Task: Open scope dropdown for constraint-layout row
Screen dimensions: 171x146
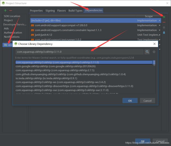Action: [159, 30]
